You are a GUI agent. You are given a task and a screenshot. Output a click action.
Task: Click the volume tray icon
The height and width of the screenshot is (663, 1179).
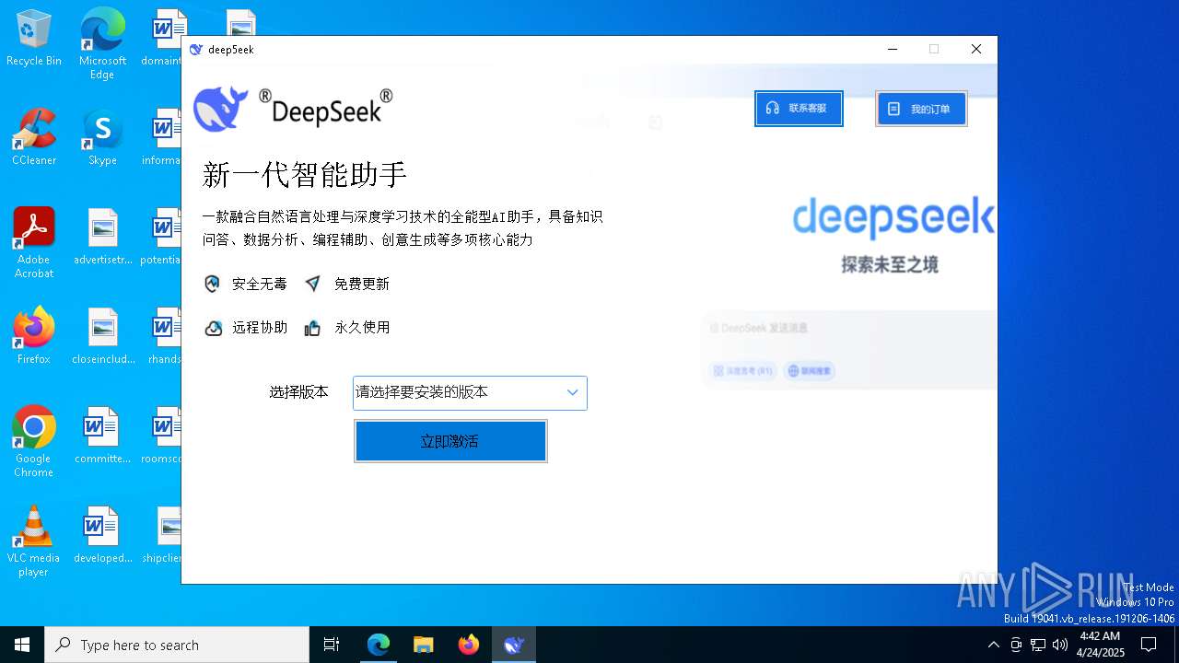click(1060, 645)
